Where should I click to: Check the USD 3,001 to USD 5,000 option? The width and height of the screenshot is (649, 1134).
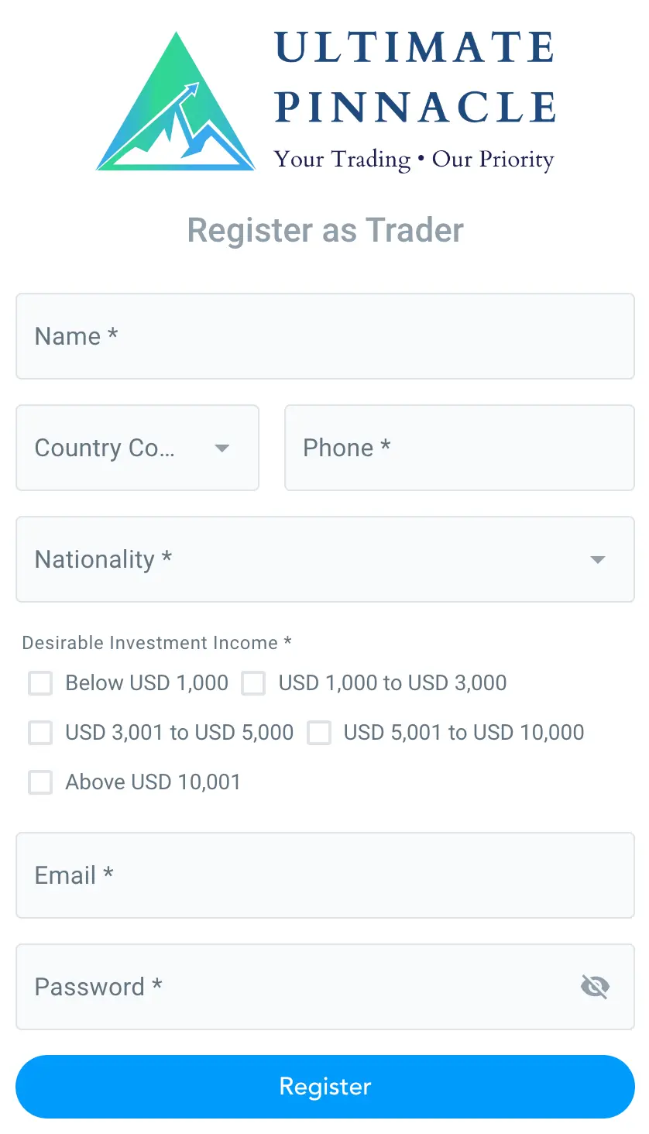pyautogui.click(x=40, y=733)
